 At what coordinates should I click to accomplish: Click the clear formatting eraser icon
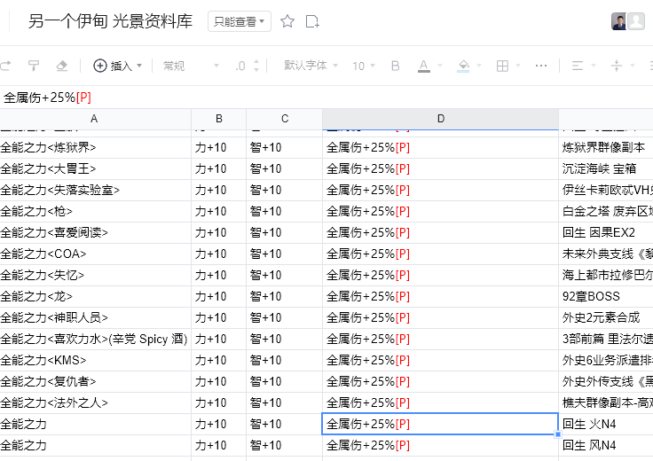click(x=61, y=66)
